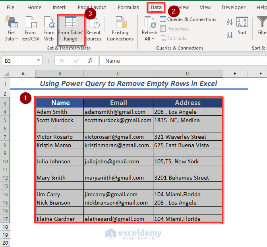Screen dimensions: 267x247
Task: Switch to the View tab
Action: pyautogui.click(x=205, y=7)
